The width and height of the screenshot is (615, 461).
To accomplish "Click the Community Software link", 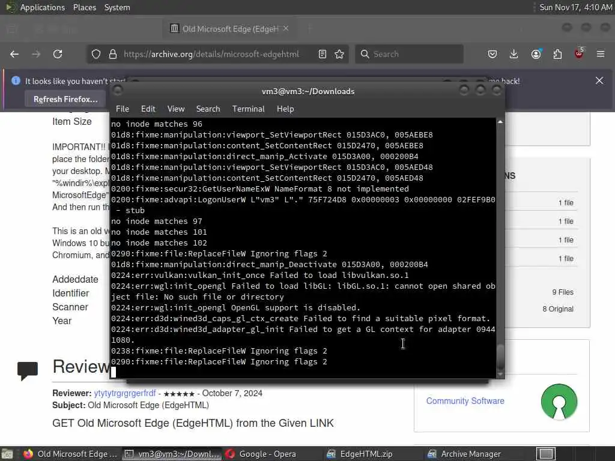I will [465, 401].
